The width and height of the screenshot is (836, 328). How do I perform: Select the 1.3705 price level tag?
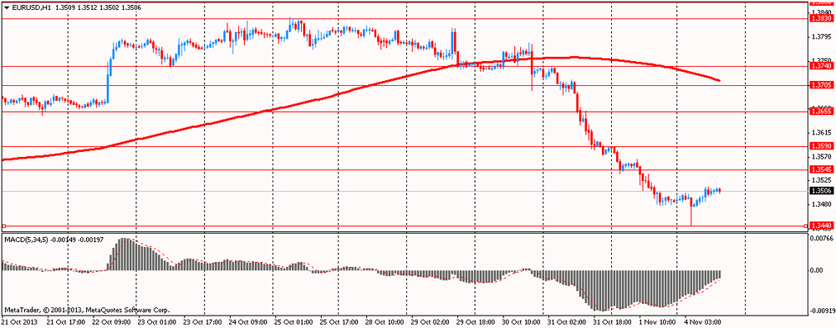click(821, 85)
